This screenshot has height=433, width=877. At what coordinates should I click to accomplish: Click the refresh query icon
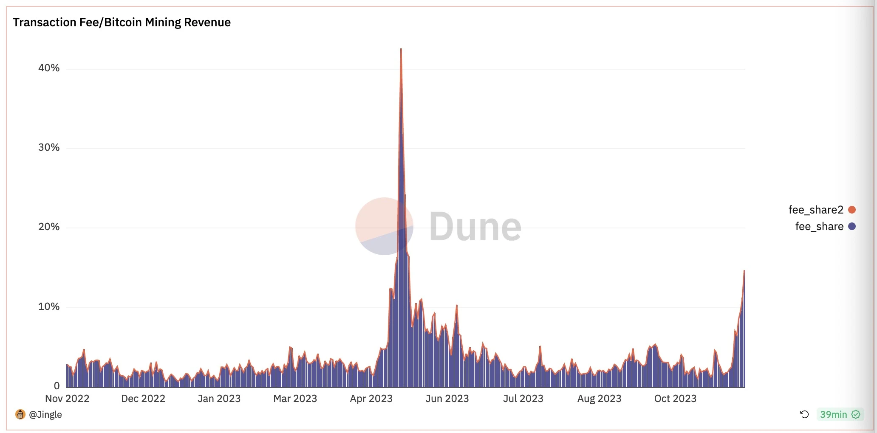point(804,414)
